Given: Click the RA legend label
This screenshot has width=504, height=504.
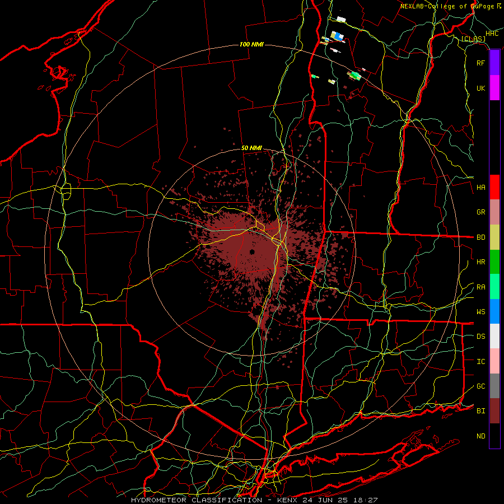Looking at the screenshot, I should pyautogui.click(x=481, y=287).
